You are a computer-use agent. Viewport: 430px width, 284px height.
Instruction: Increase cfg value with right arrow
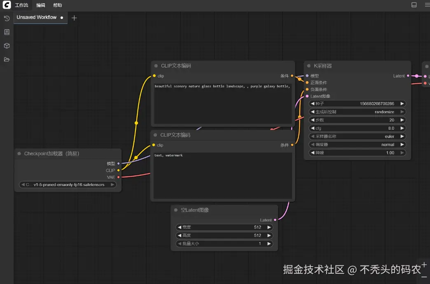click(x=402, y=128)
